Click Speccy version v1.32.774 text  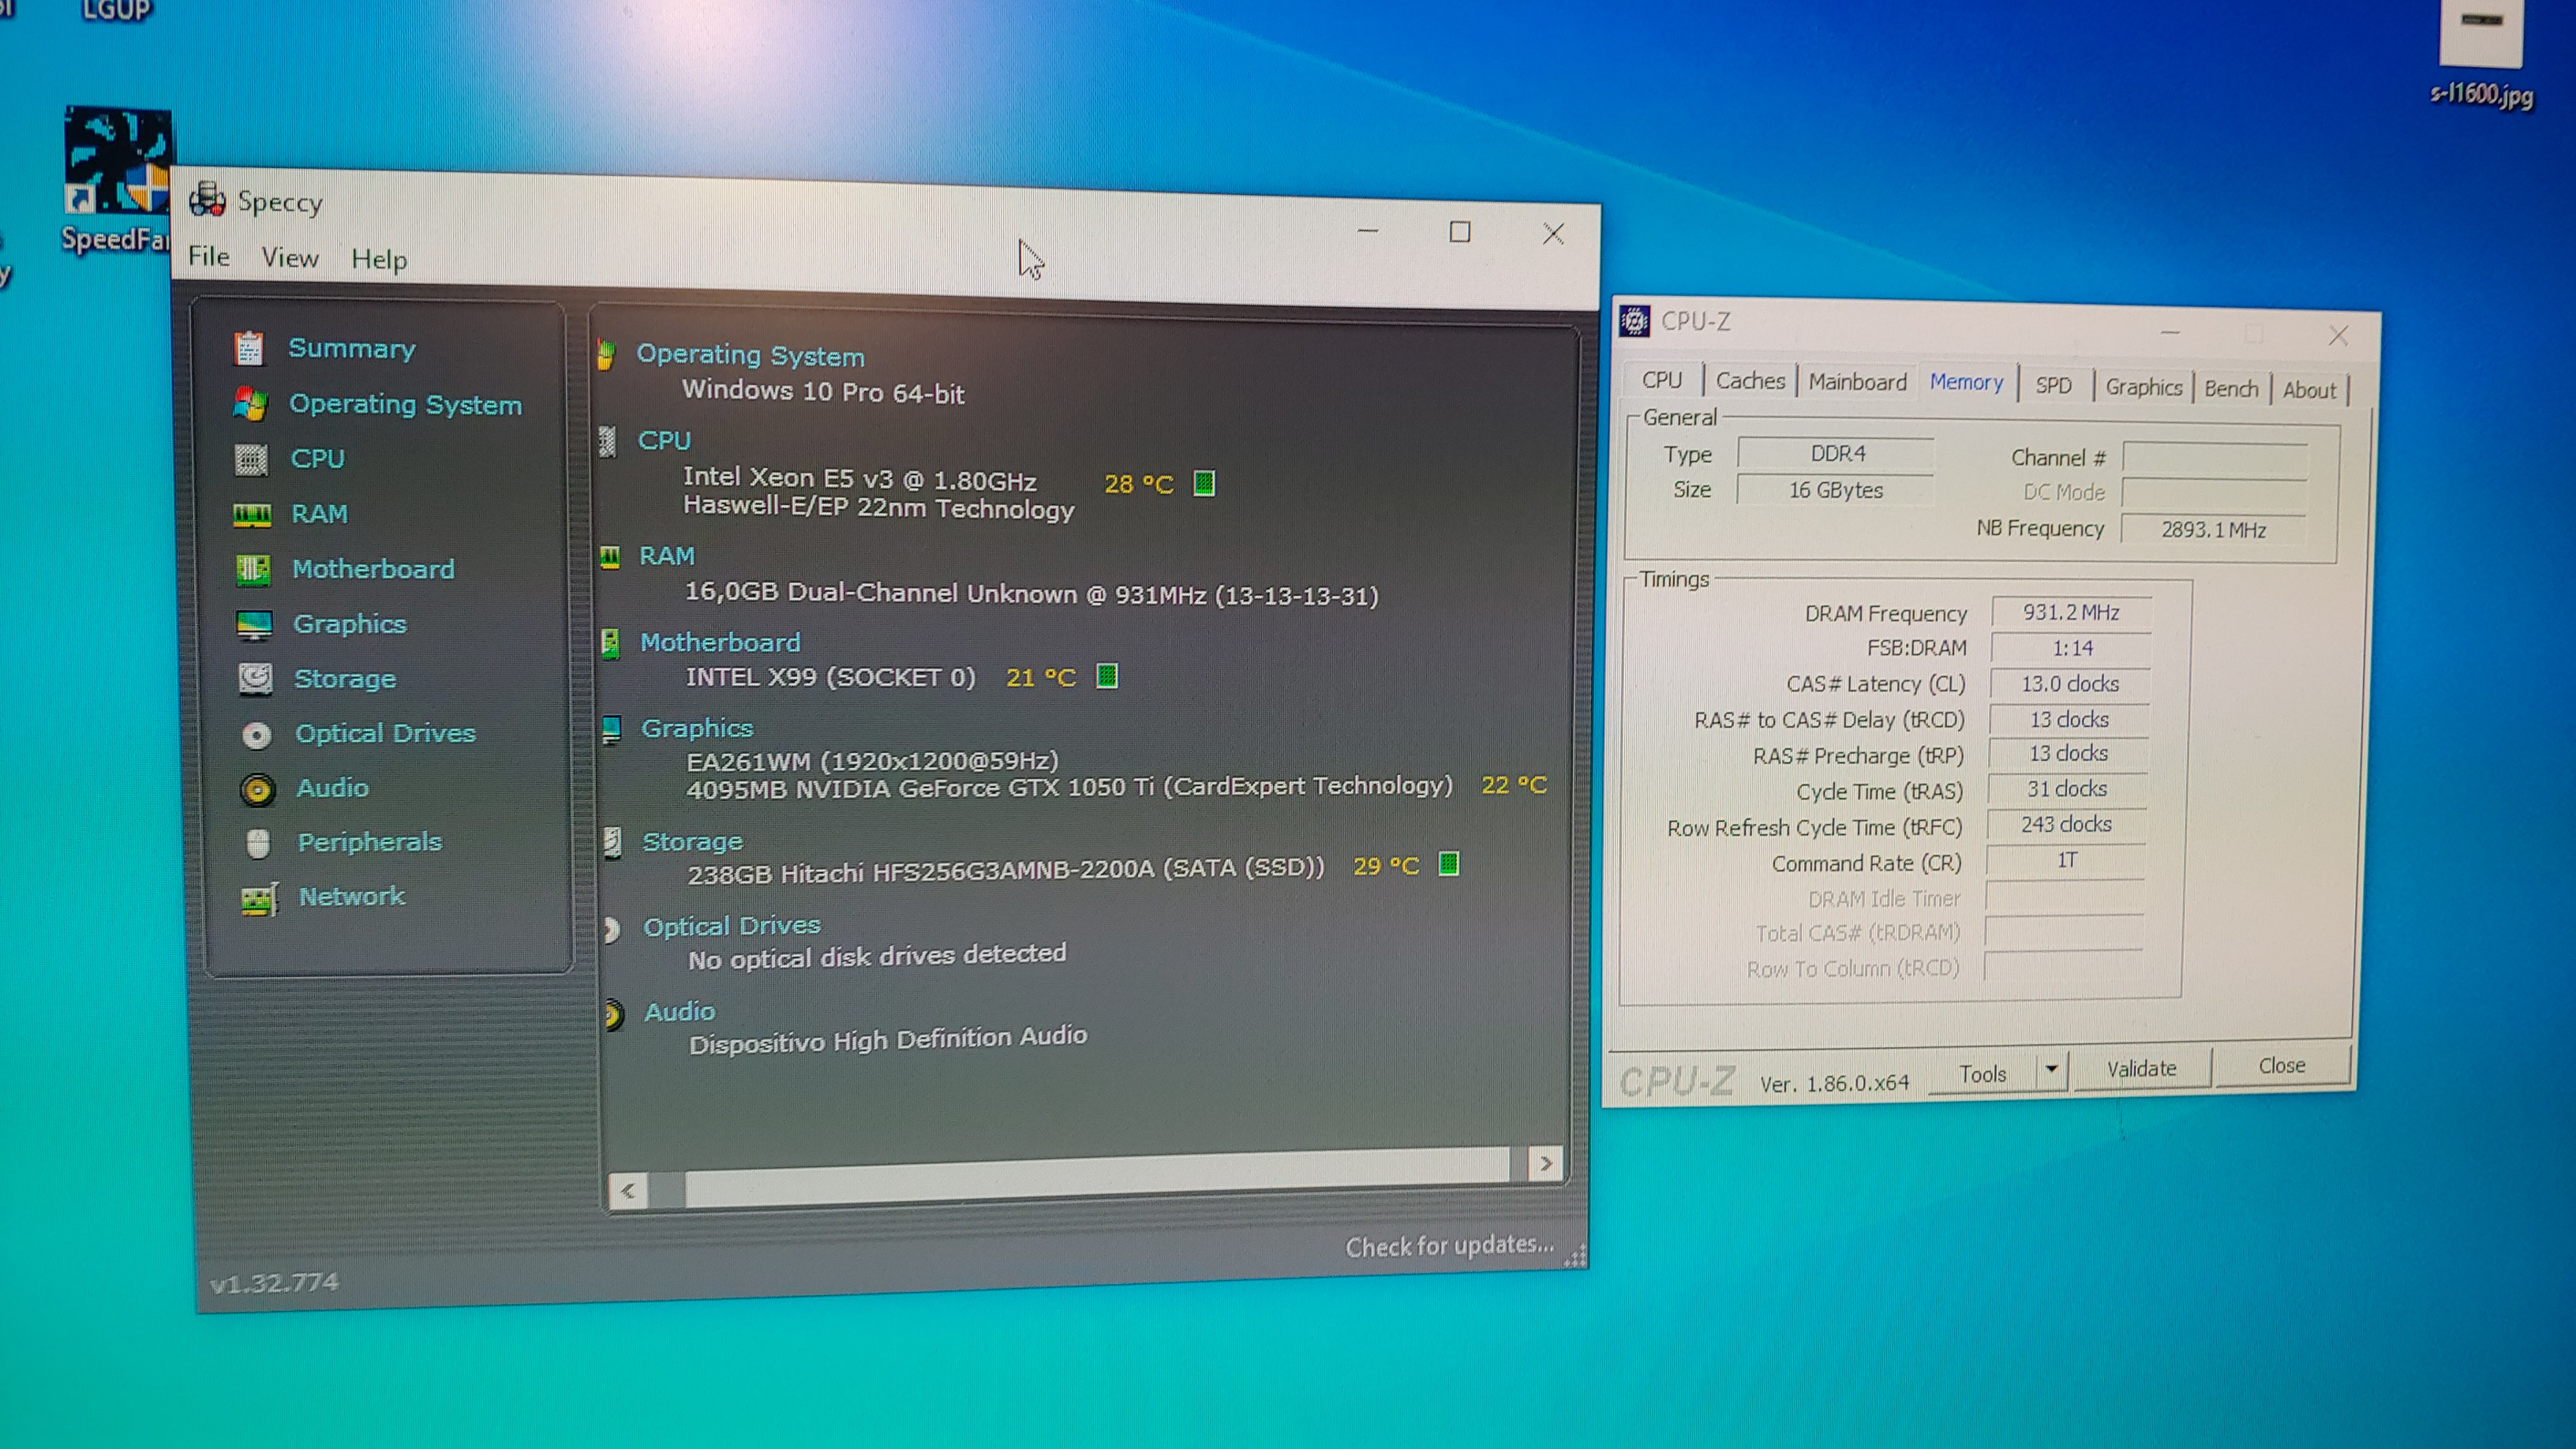pos(274,1283)
